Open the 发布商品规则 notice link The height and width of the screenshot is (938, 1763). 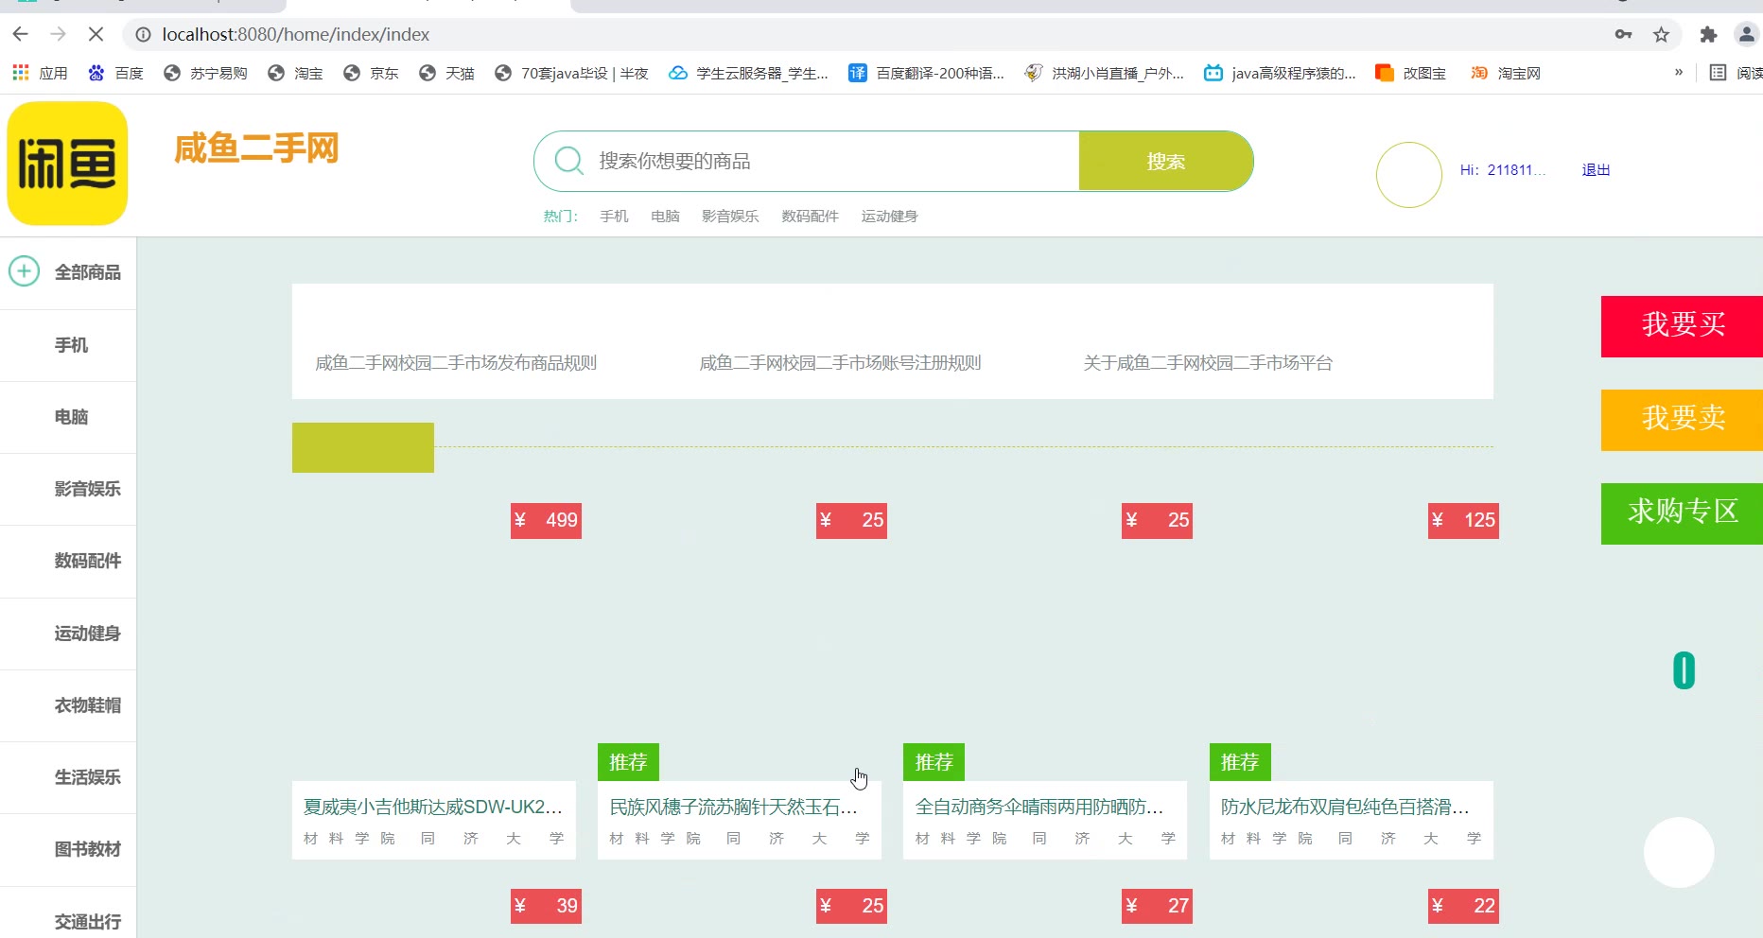point(456,363)
